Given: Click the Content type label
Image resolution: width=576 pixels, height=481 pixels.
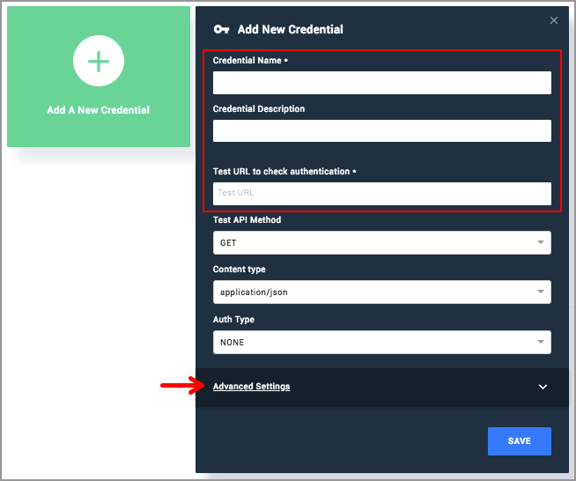Looking at the screenshot, I should [x=240, y=270].
